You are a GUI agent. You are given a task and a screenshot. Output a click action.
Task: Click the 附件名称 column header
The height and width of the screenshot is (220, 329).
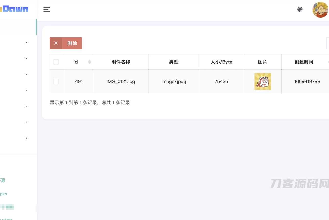coord(121,62)
